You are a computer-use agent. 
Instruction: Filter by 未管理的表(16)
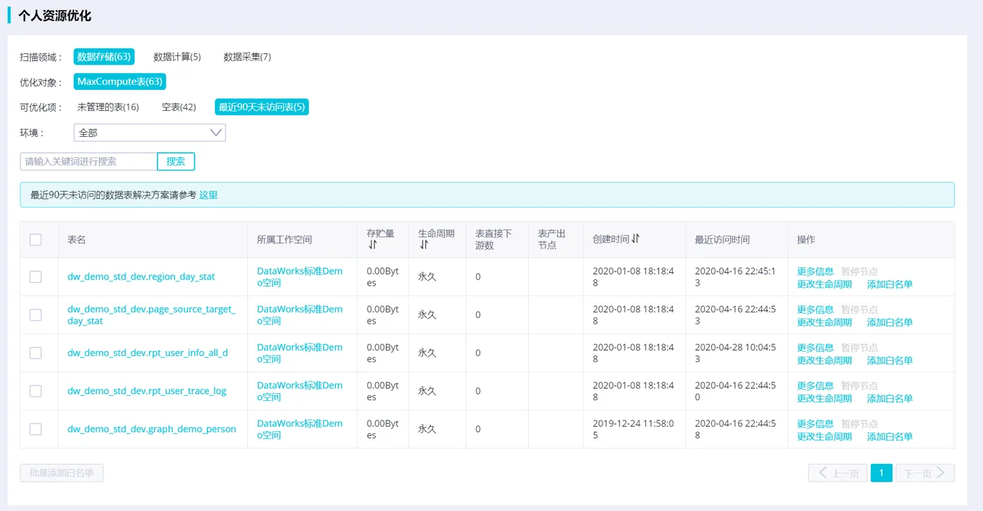[108, 107]
